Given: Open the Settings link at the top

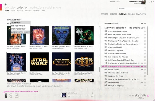Looking at the screenshot, I should click(112, 2).
